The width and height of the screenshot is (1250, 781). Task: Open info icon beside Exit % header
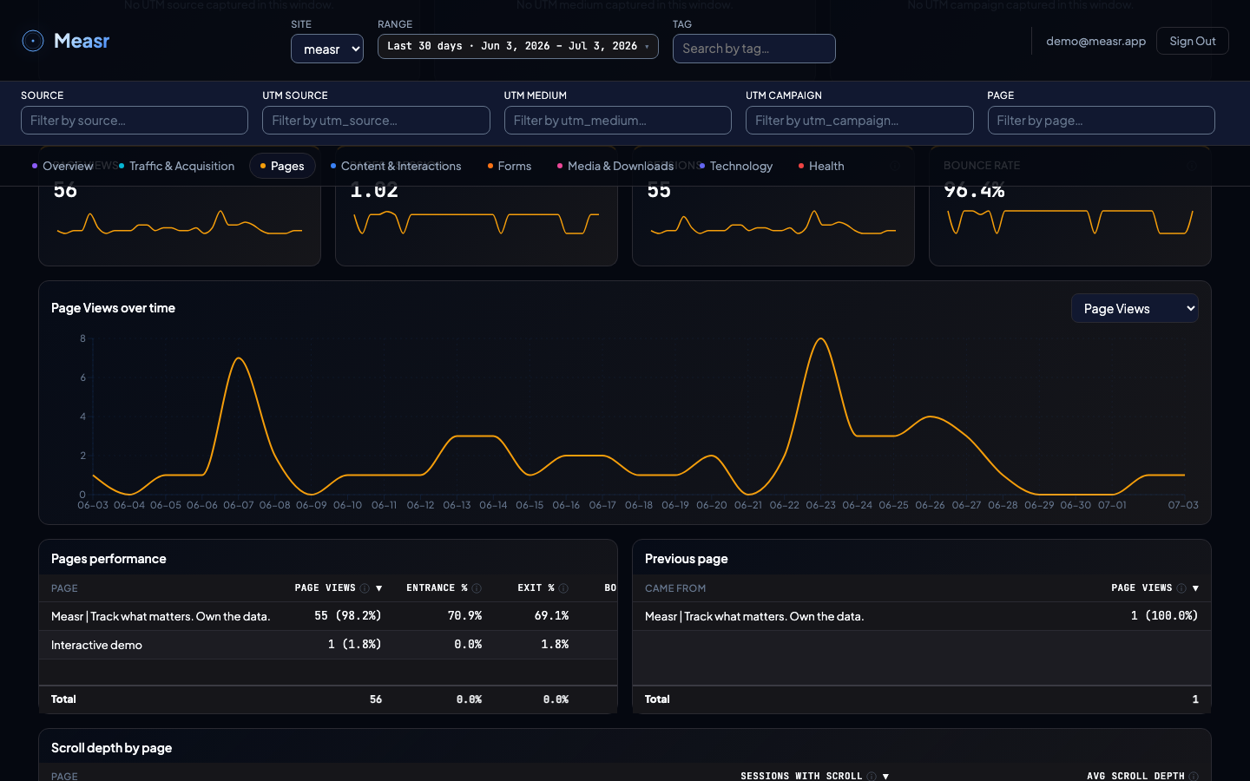tap(563, 588)
